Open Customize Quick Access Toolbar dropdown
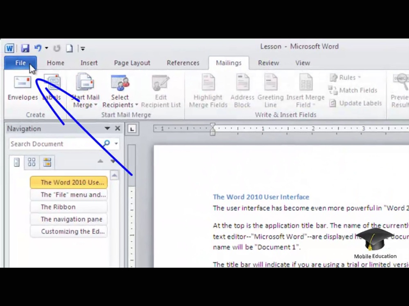 tap(83, 49)
